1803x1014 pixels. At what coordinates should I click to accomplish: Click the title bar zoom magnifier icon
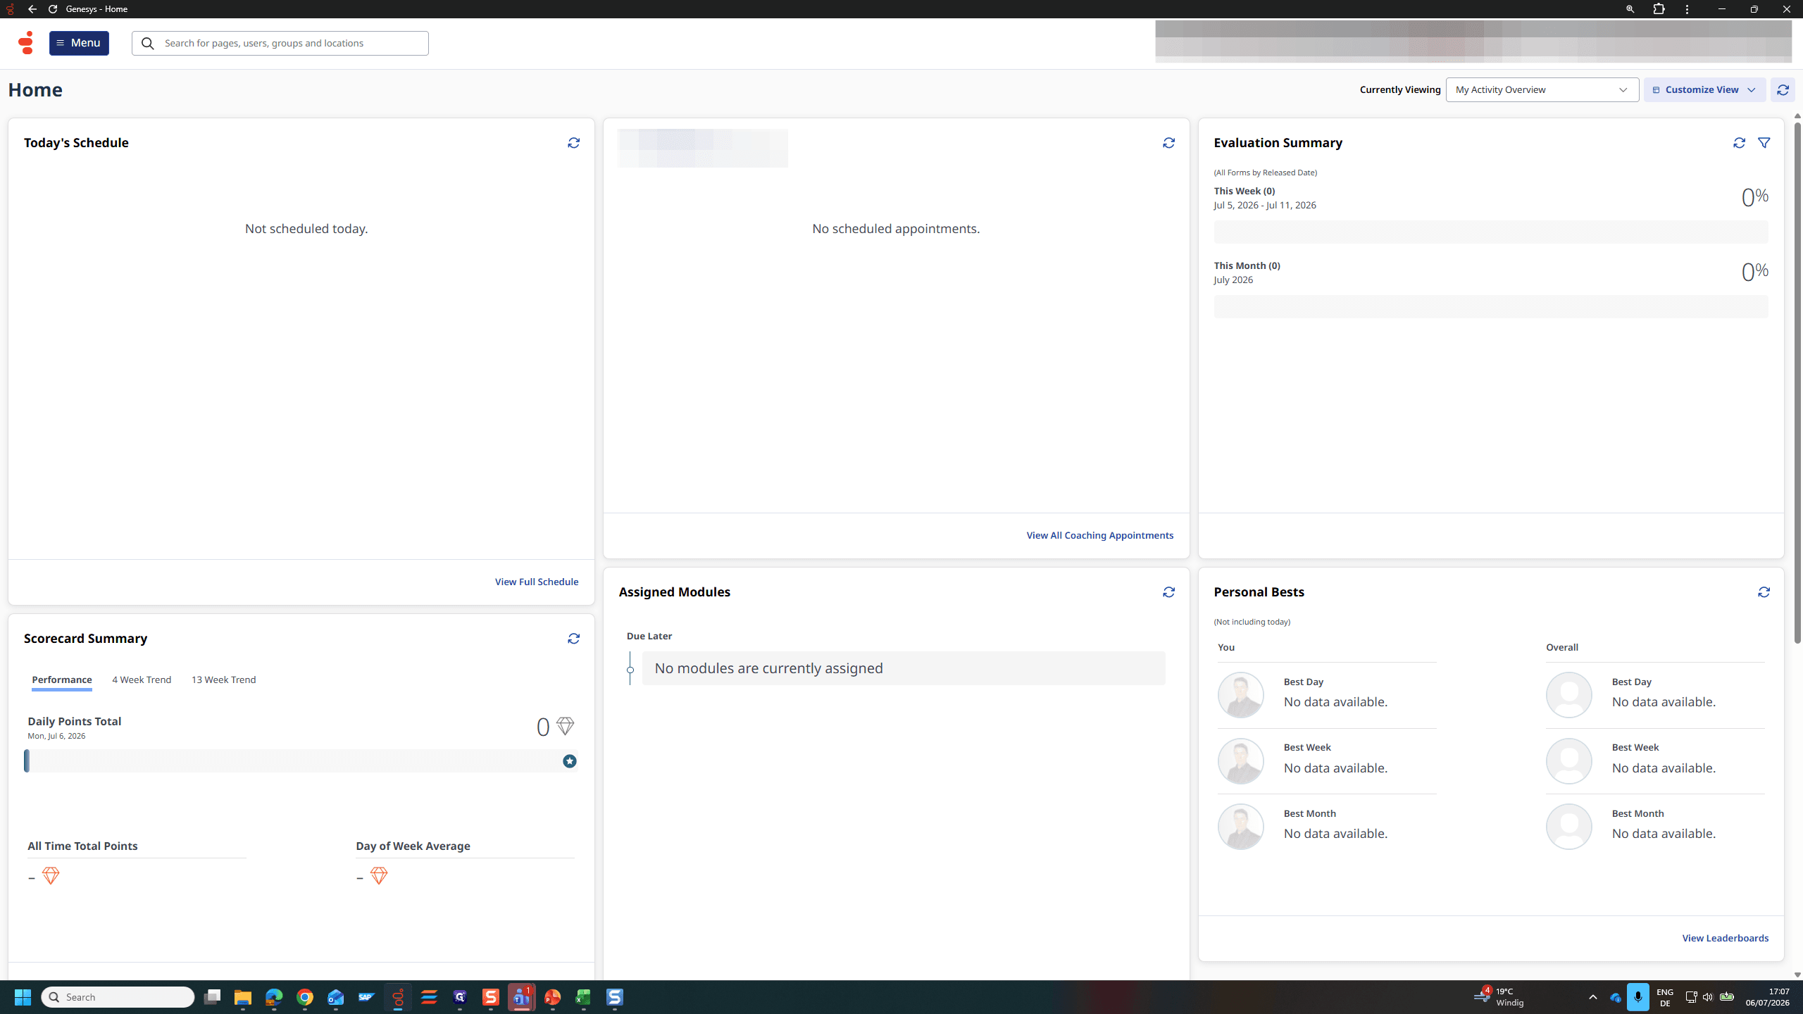click(x=1630, y=9)
